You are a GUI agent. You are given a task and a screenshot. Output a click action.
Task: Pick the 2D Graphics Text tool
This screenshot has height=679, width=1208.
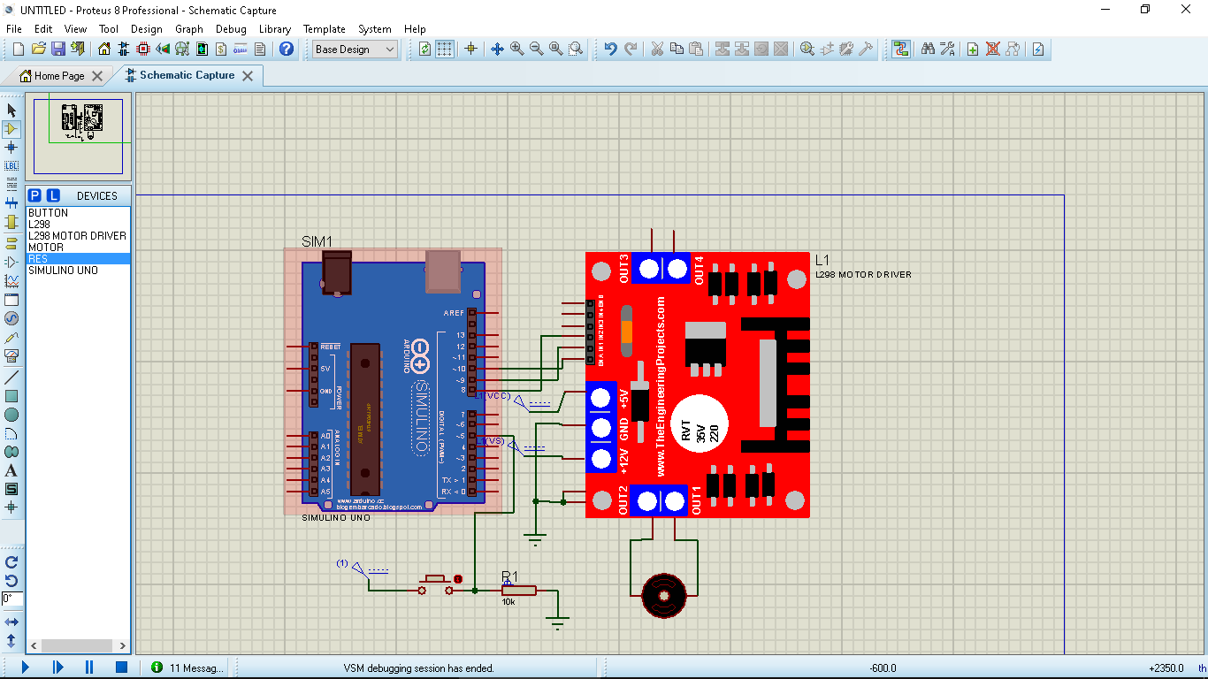11,470
